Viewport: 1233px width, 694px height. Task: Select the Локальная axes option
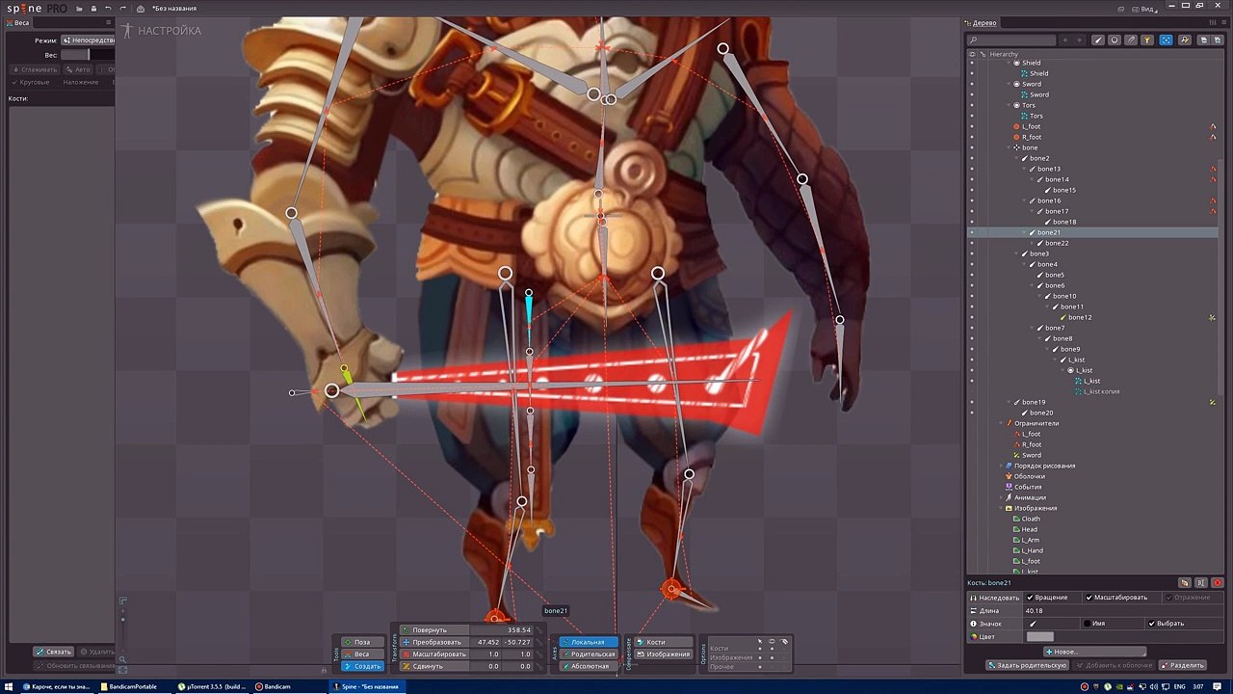(589, 642)
